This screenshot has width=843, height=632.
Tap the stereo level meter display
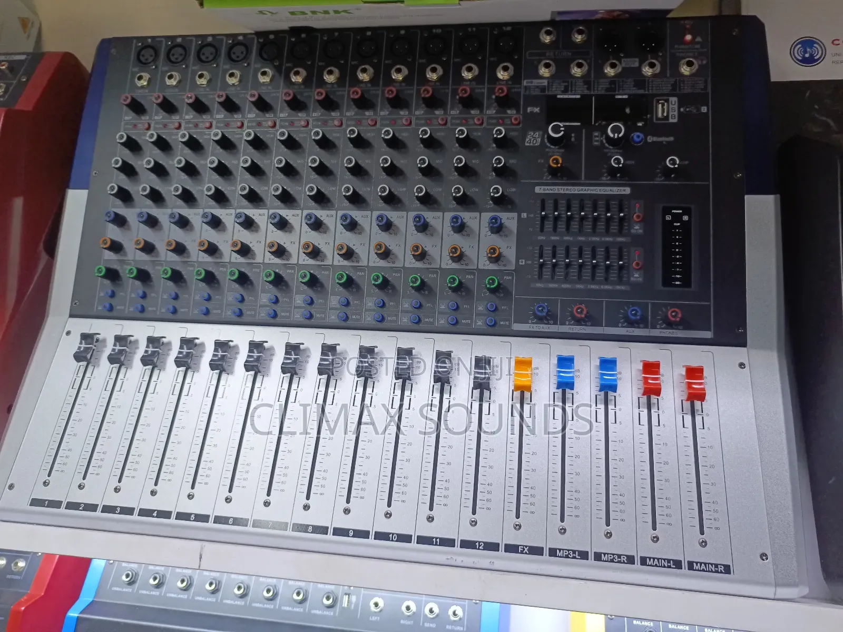coord(677,247)
